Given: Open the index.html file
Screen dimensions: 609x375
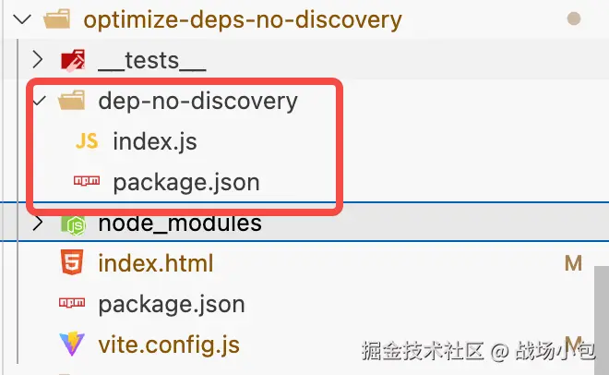Looking at the screenshot, I should pyautogui.click(x=155, y=263).
